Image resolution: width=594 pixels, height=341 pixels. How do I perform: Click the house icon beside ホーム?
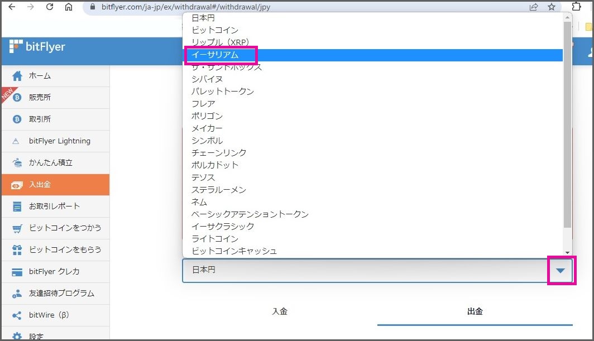17,76
